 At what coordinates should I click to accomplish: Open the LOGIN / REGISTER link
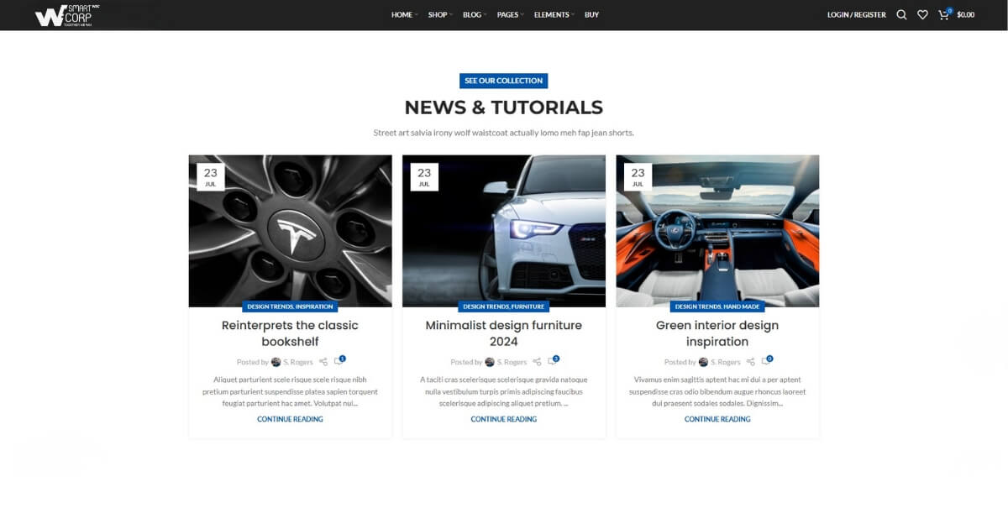tap(856, 14)
